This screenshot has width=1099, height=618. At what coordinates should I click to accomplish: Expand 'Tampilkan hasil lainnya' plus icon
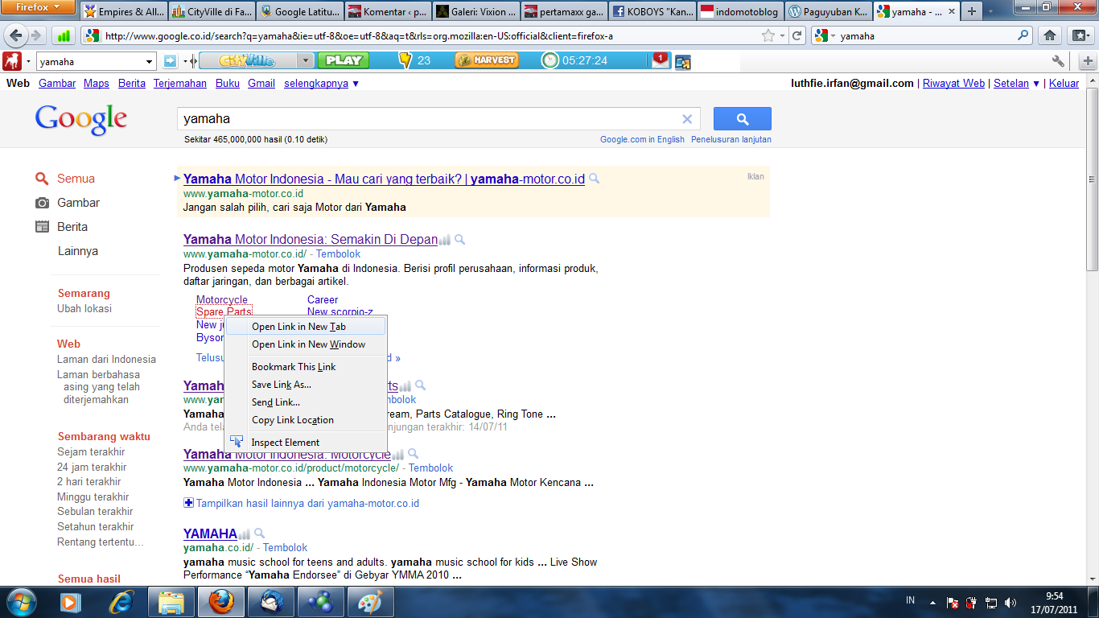coord(189,503)
